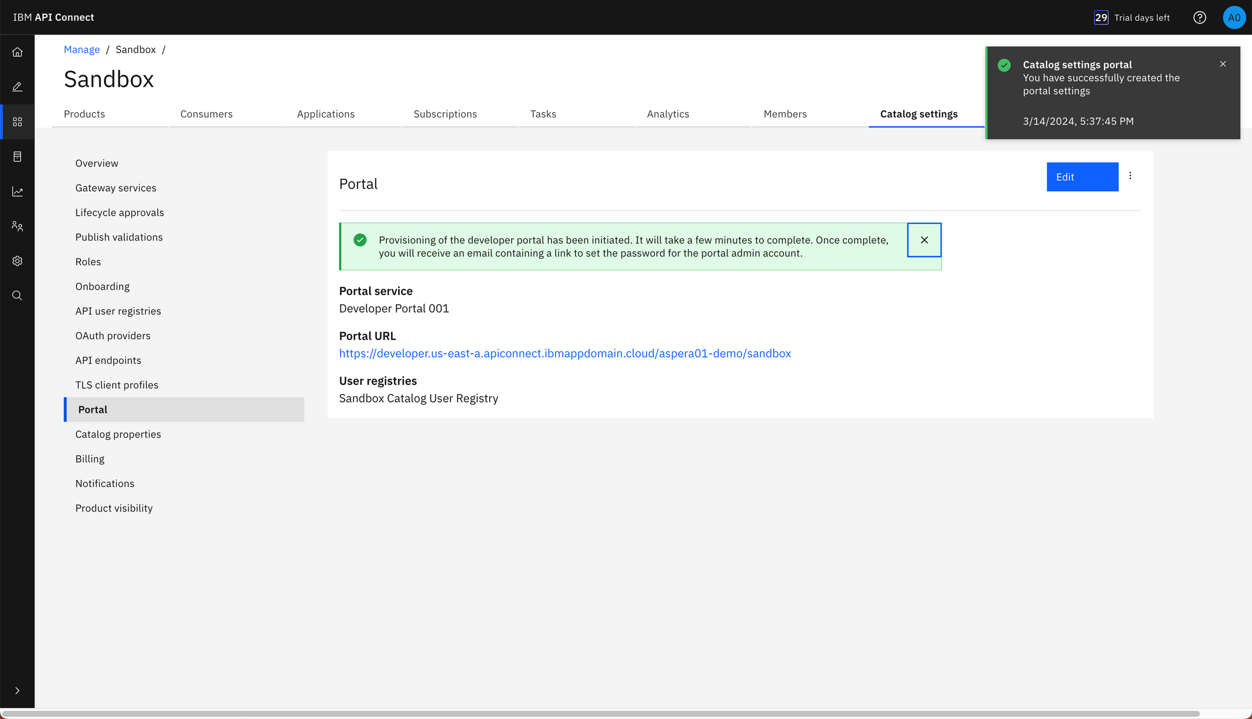
Task: Open the AO user avatar menu
Action: click(x=1234, y=17)
